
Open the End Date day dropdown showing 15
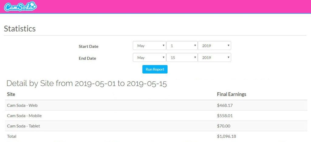click(x=182, y=58)
